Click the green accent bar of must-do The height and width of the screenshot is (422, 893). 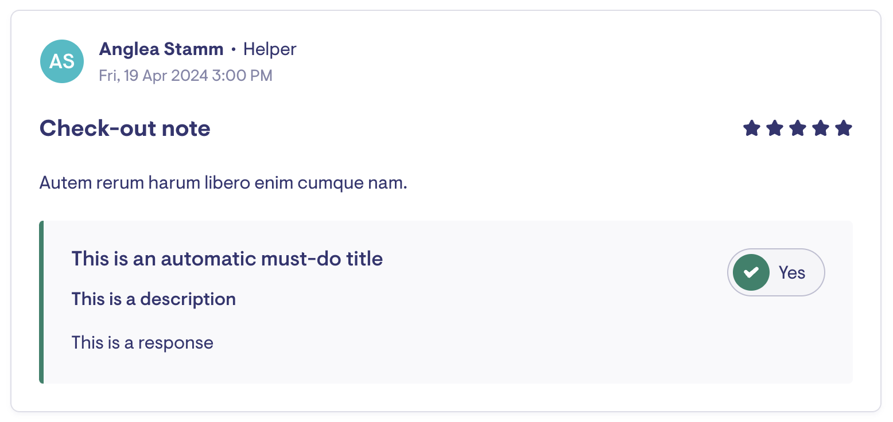coord(41,302)
